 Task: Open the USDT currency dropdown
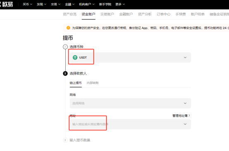coord(130,58)
